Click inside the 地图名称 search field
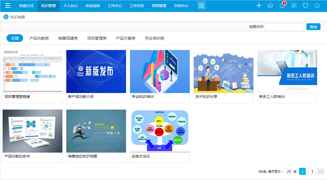327x180 pixels. pyautogui.click(x=284, y=27)
